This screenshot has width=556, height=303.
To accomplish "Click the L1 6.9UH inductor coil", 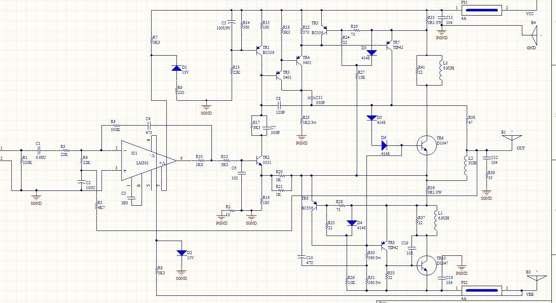I will tap(435, 221).
